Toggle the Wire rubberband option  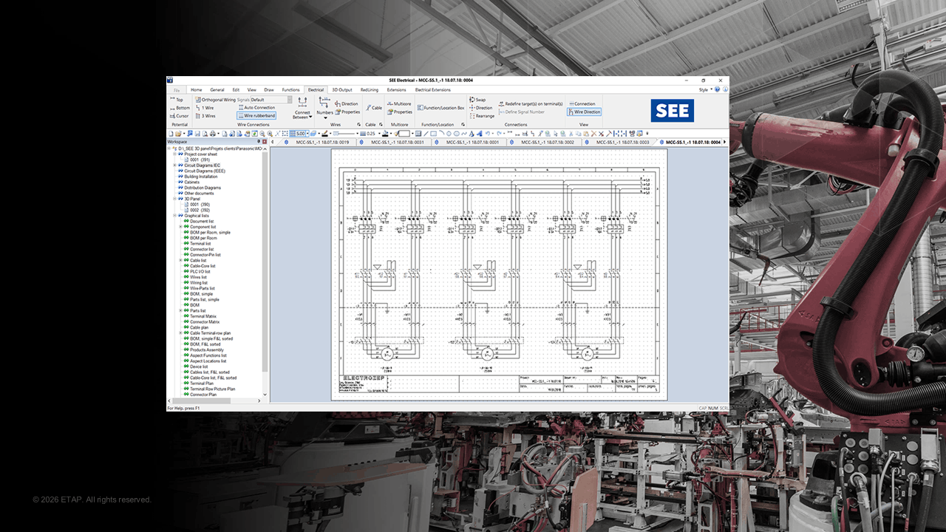click(256, 116)
